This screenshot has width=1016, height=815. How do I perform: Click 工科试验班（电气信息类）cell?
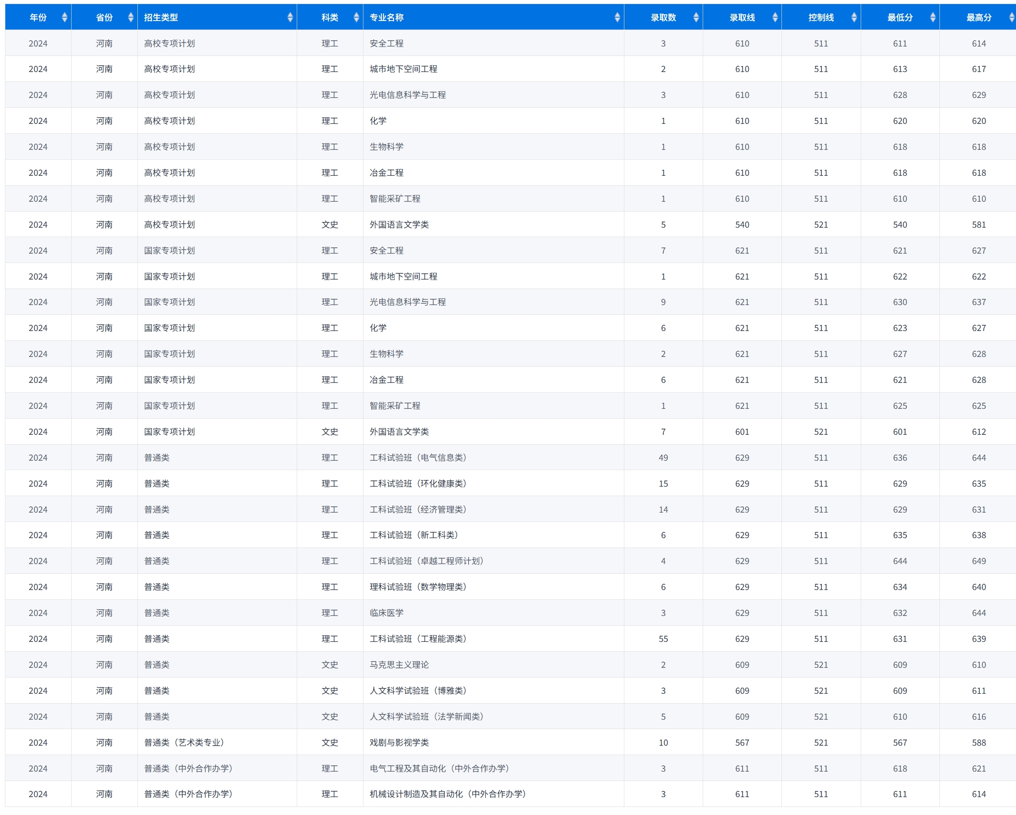418,458
